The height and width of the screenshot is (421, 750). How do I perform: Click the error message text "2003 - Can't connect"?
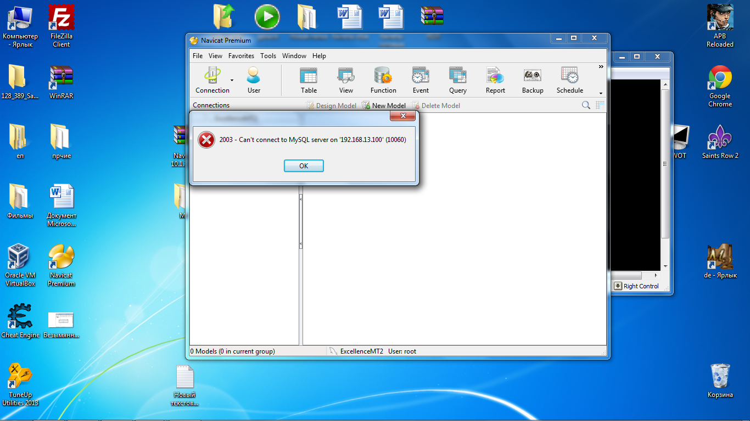tap(312, 140)
